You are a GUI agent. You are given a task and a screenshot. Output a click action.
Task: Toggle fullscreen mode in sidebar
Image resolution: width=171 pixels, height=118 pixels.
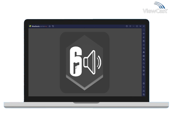(144, 30)
